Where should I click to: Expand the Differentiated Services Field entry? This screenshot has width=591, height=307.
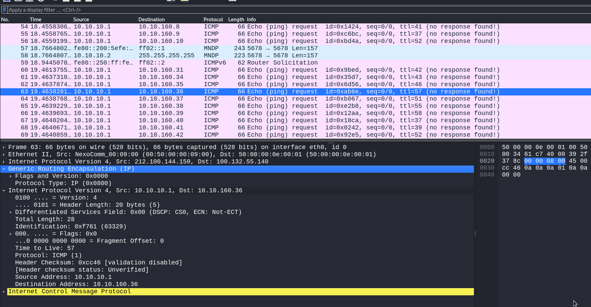coord(11,212)
